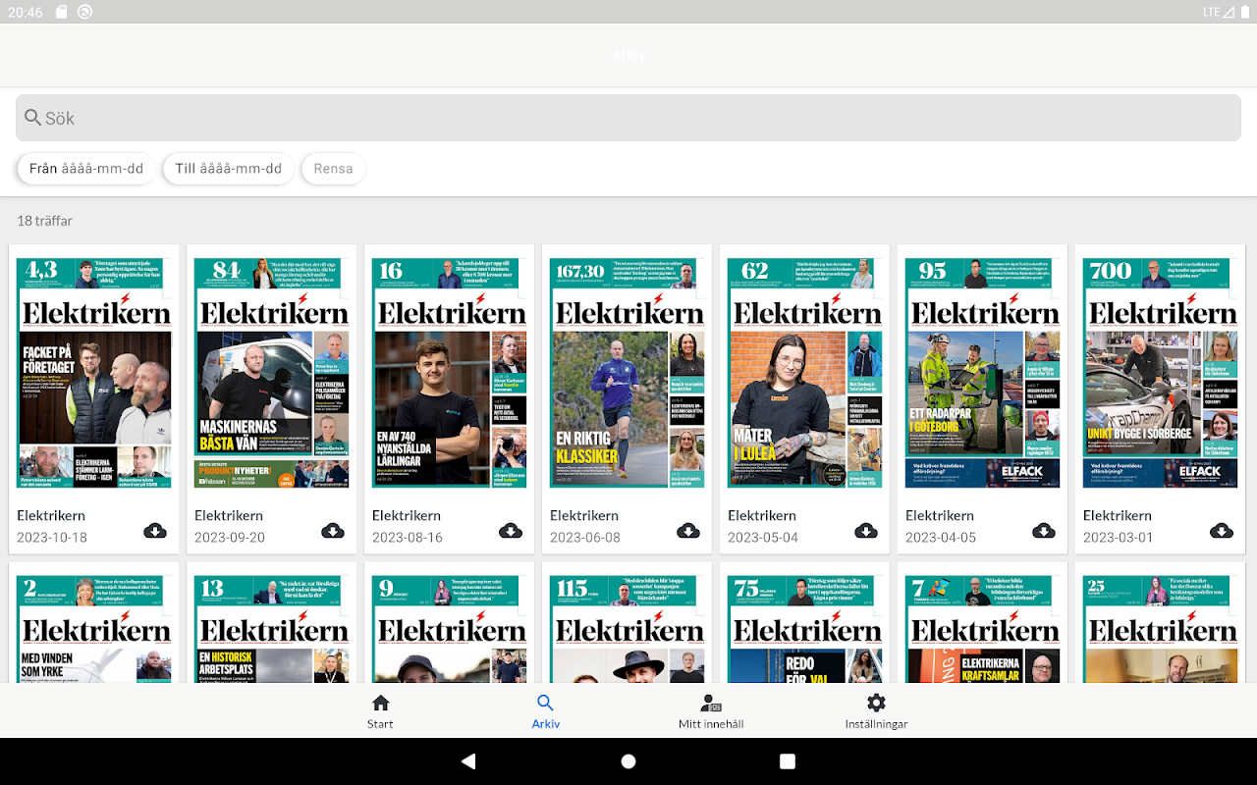Click the 18 träffar results count
This screenshot has width=1257, height=785.
tap(45, 221)
